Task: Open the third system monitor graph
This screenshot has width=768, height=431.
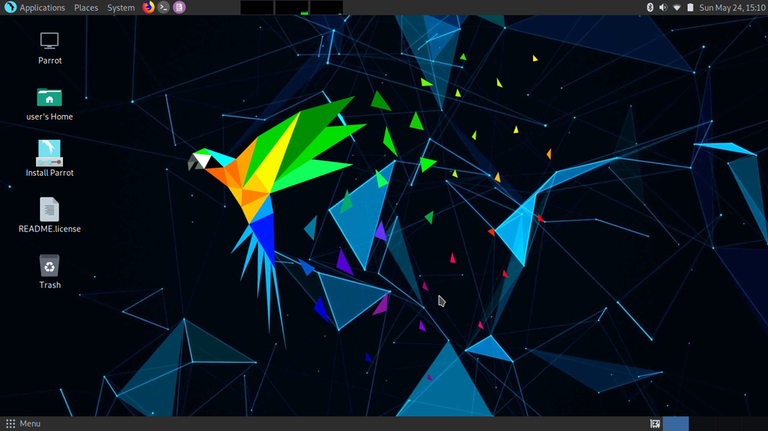Action: 326,8
